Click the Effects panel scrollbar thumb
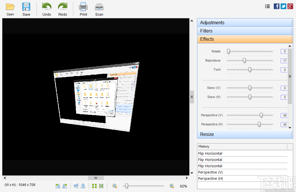This screenshot has height=192, width=296. 290,76
